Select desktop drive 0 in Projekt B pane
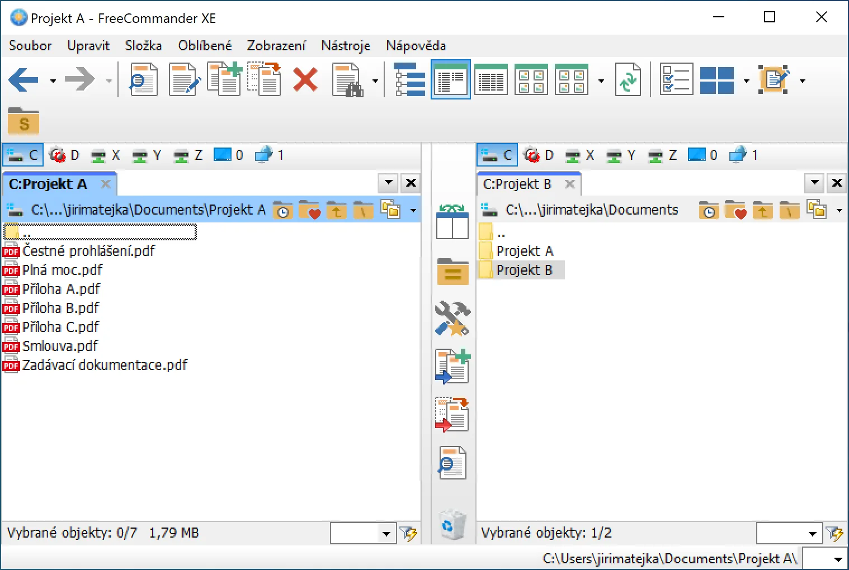This screenshot has width=849, height=570. click(x=702, y=155)
